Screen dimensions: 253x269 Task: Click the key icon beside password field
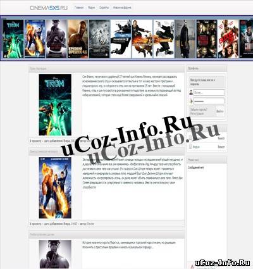click(x=191, y=101)
